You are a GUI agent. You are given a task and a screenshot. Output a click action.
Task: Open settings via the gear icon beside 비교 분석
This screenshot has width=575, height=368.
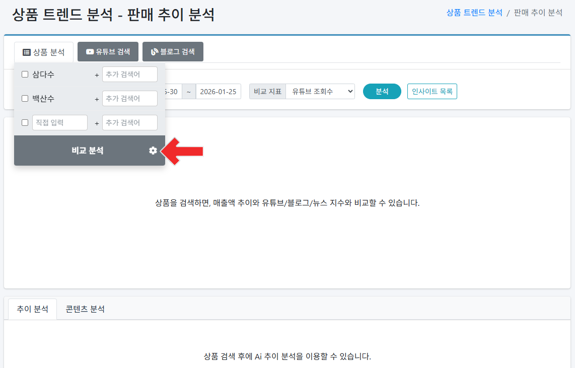pyautogui.click(x=153, y=150)
